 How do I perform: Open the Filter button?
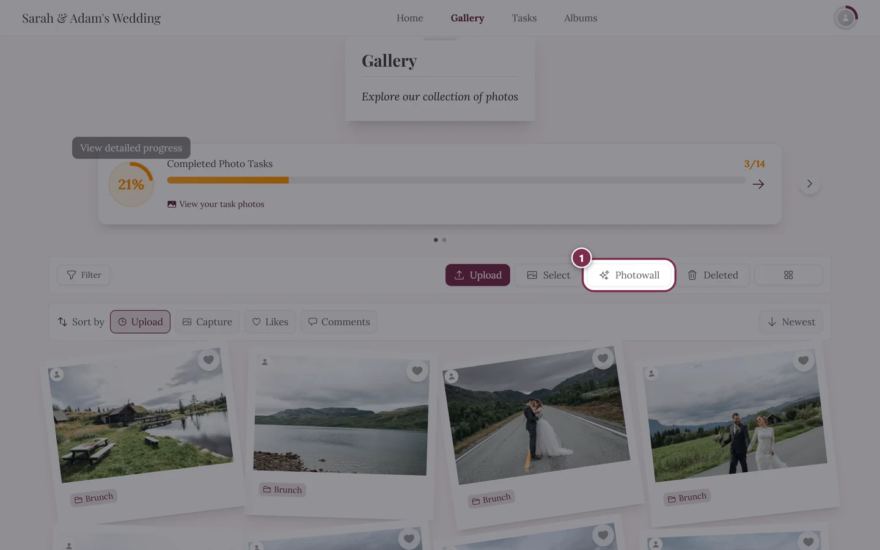84,275
